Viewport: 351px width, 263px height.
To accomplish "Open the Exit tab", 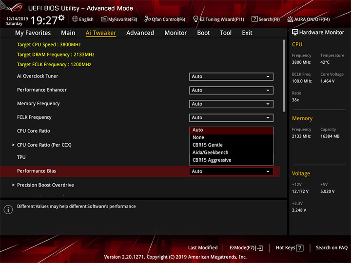I will (247, 33).
